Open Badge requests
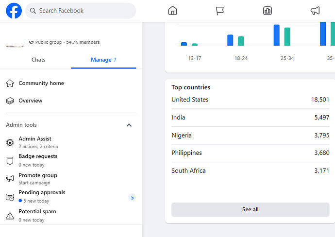Viewport: 335px width, 237px height. (x=71, y=160)
